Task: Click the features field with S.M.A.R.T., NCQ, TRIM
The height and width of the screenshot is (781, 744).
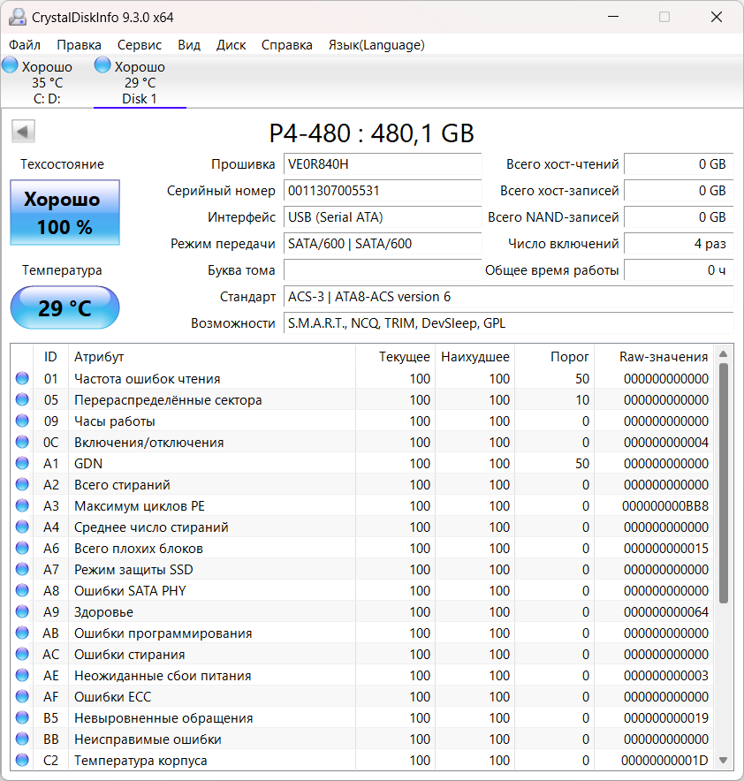Action: 508,323
